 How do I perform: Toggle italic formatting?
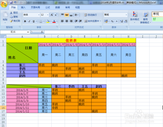pyautogui.click(x=29, y=21)
